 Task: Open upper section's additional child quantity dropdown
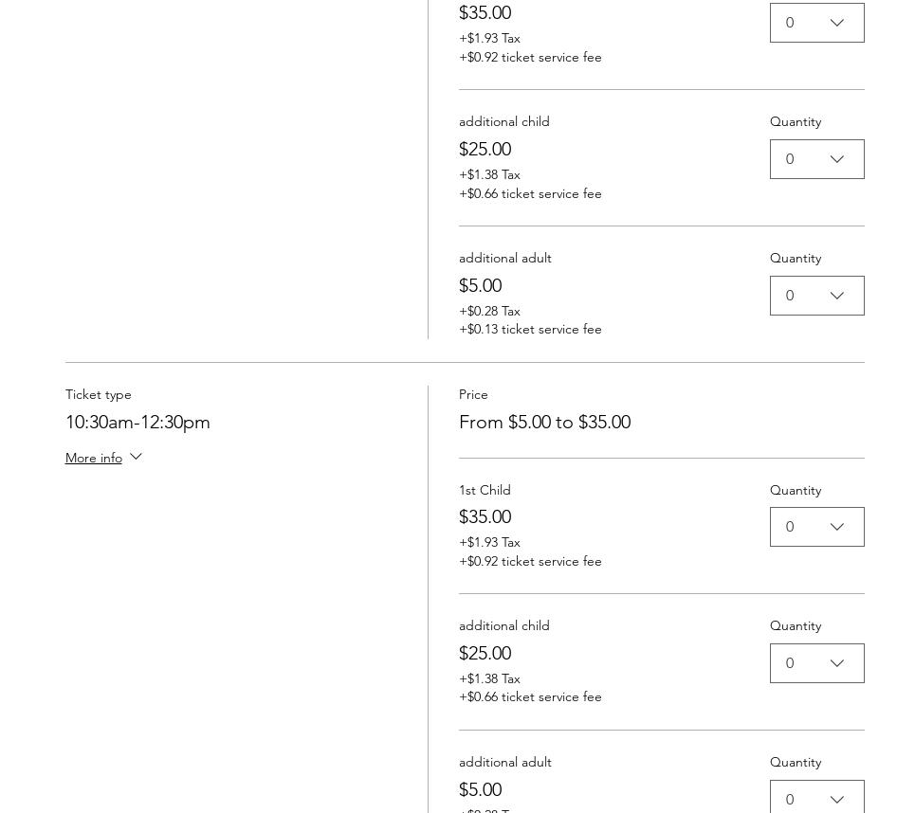[816, 159]
